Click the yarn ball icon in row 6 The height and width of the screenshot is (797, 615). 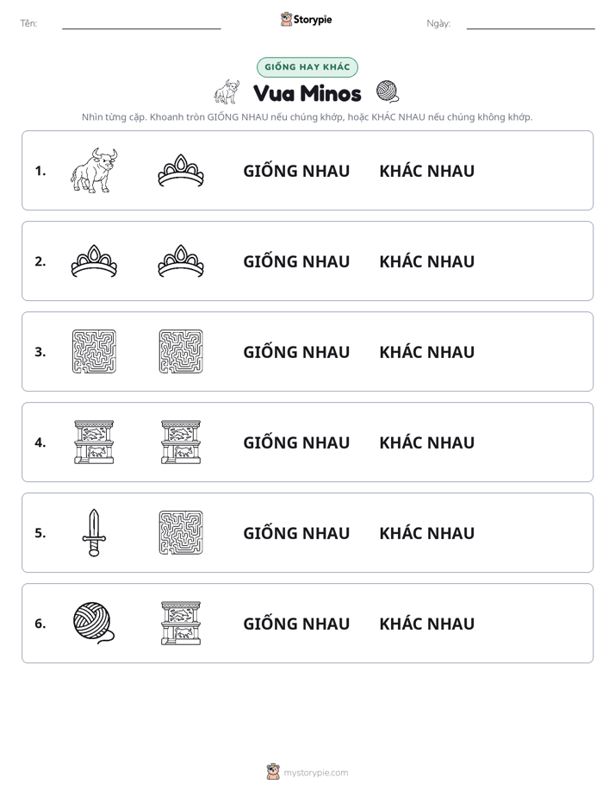(x=94, y=623)
